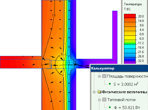This screenshot has width=148, height=110.
Task: Click the green legend band near -11.2
Action: click(x=130, y=42)
